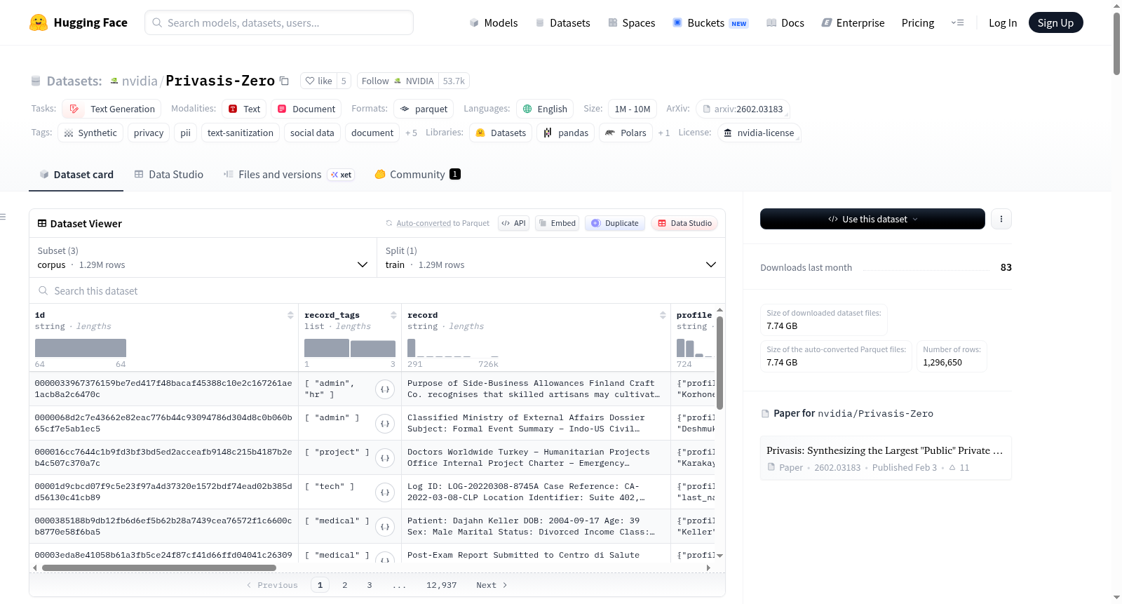Open the Docs page

(x=785, y=22)
